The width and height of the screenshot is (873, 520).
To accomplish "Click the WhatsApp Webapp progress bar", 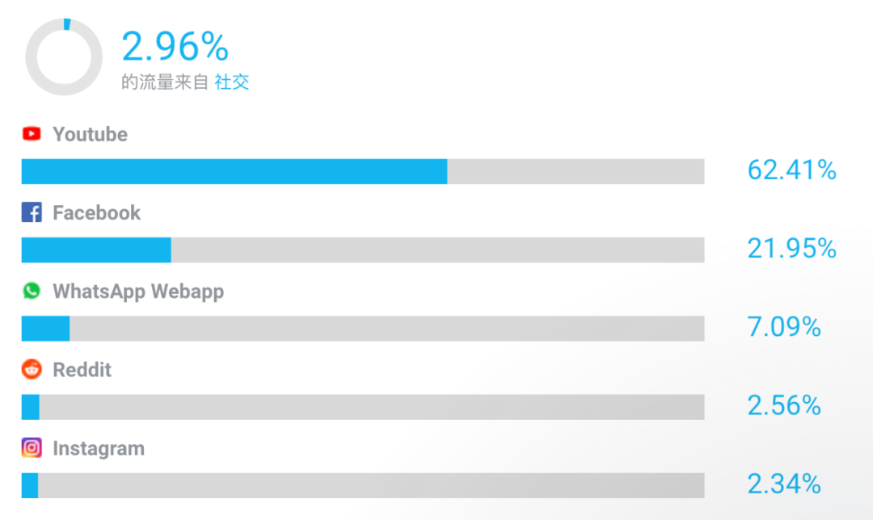I will tap(363, 328).
